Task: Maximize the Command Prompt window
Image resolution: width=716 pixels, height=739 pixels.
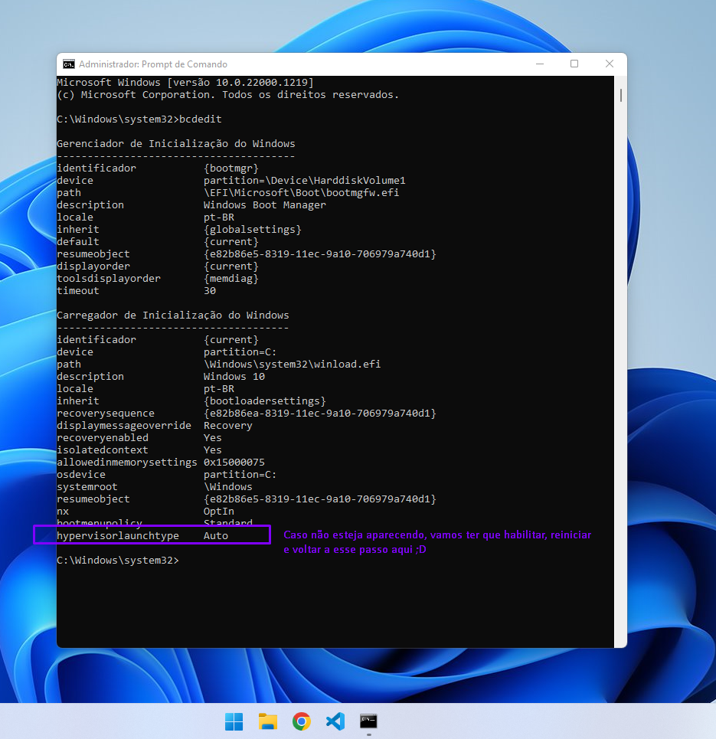Action: pos(574,64)
